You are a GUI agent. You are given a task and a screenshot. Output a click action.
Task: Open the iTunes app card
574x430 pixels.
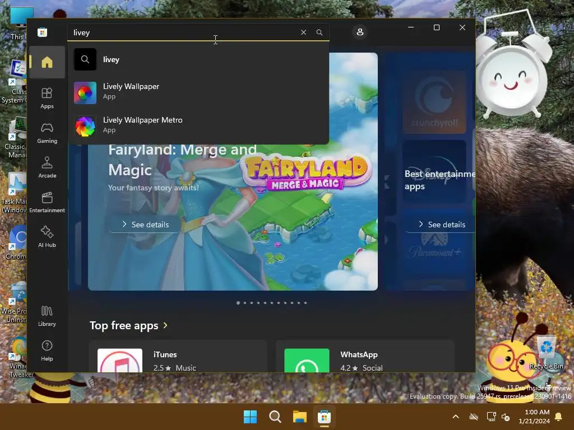click(x=178, y=357)
